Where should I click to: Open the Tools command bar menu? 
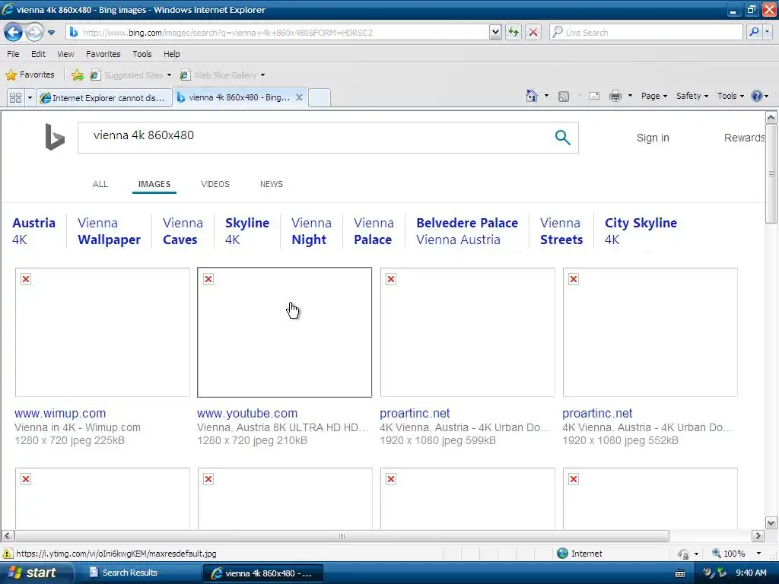pos(730,96)
